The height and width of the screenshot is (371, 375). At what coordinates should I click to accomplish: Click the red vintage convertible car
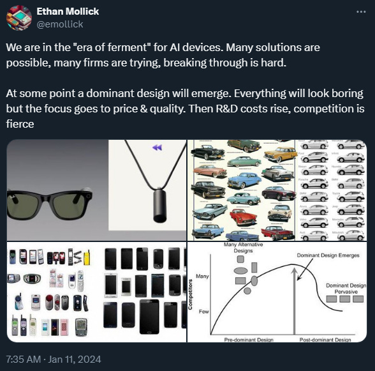click(244, 216)
